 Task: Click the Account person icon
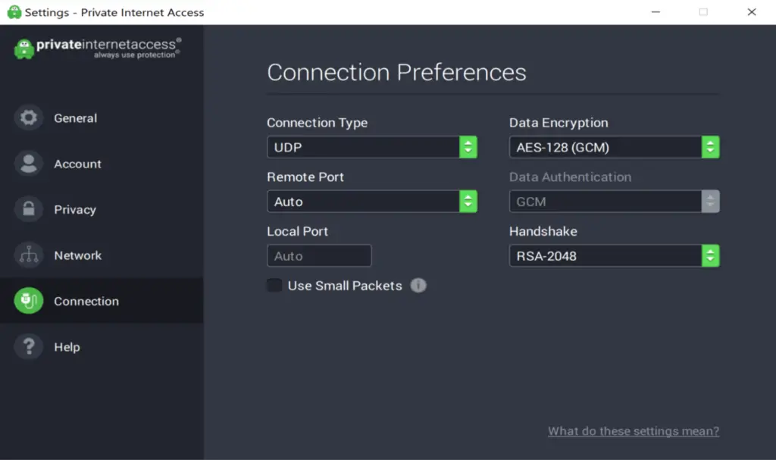coord(29,164)
